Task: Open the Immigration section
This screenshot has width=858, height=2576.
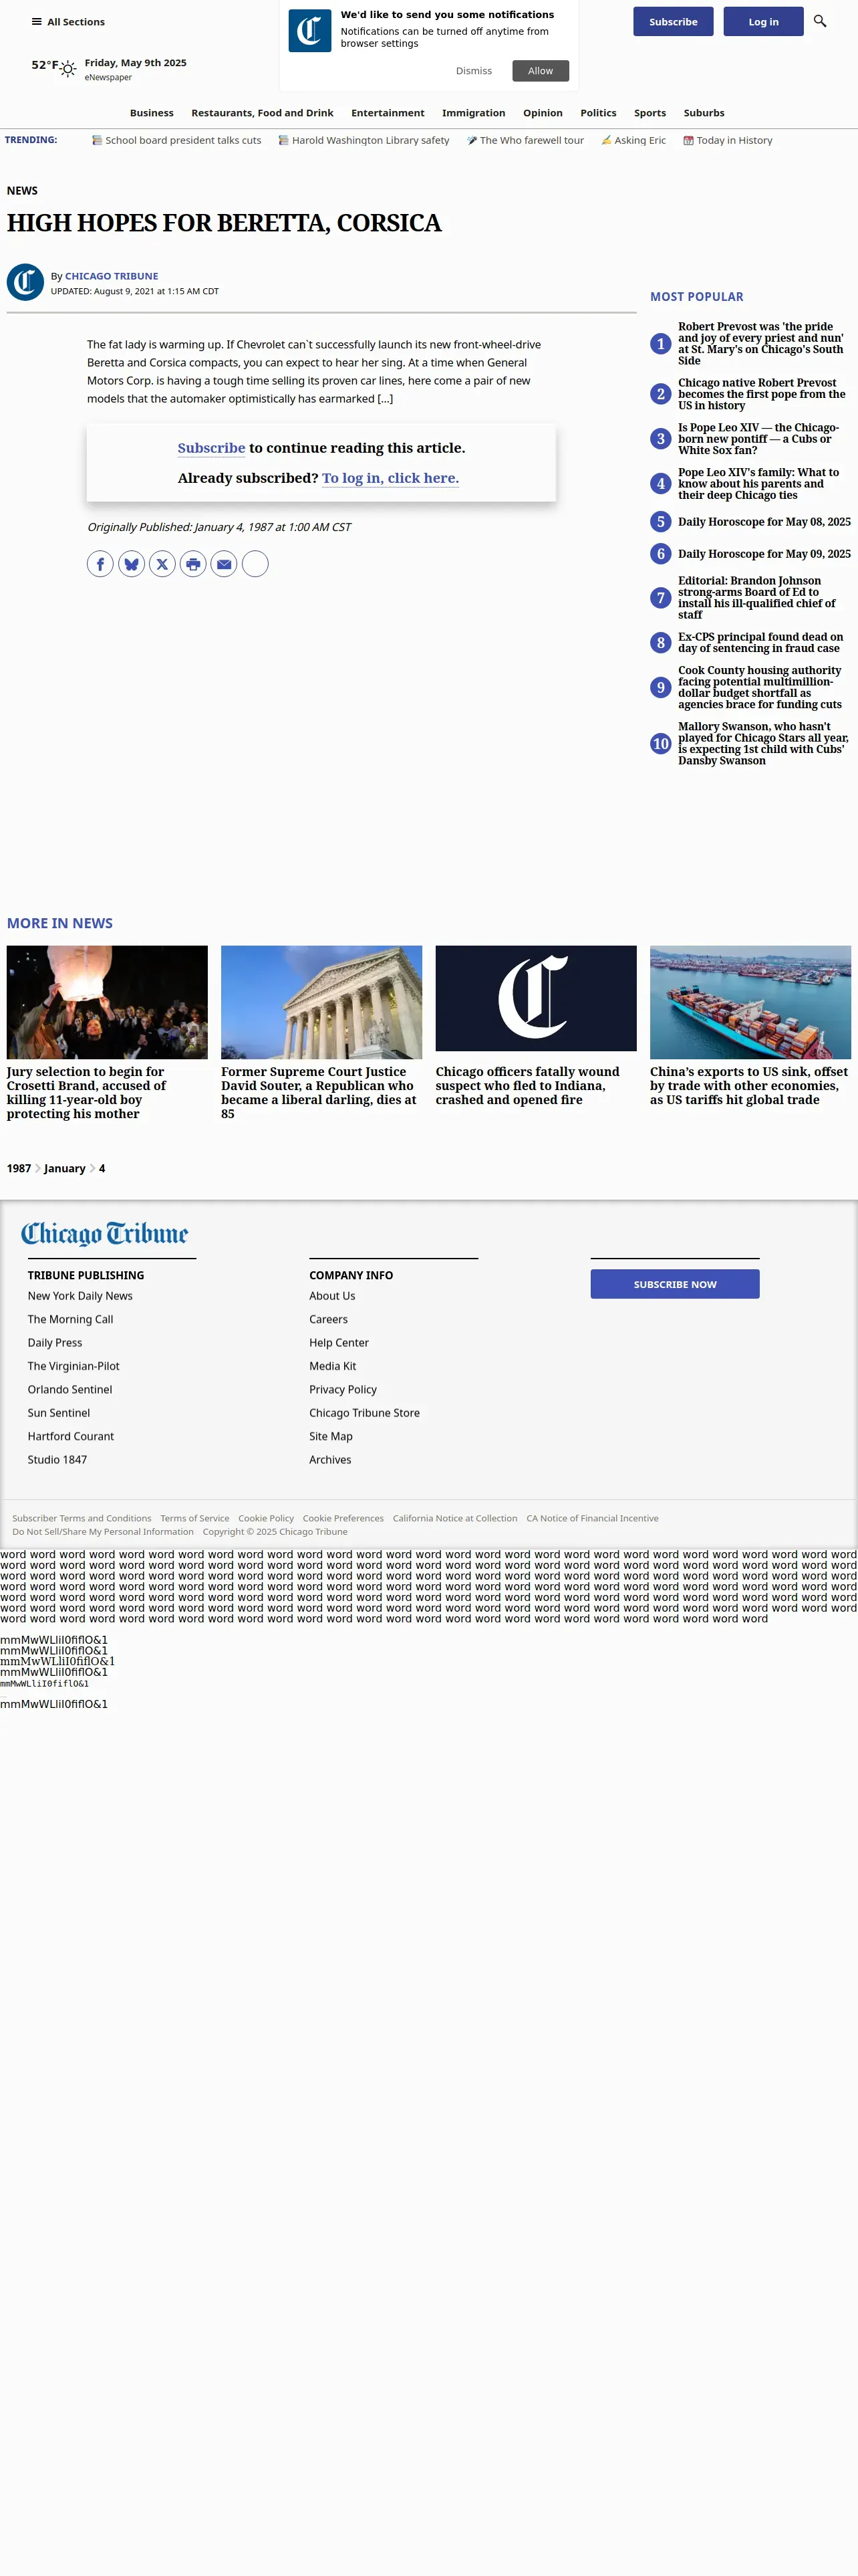Action: (x=474, y=113)
